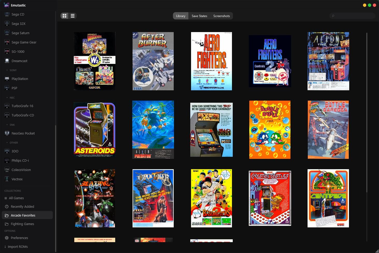Screen dimensions: 379x253
Task: Select the TurboGrafx-16 console icon
Action: (x=7, y=106)
